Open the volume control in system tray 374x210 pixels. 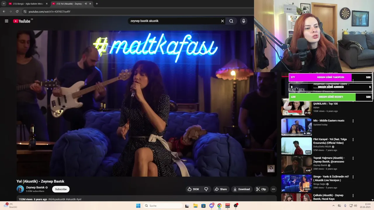point(355,206)
